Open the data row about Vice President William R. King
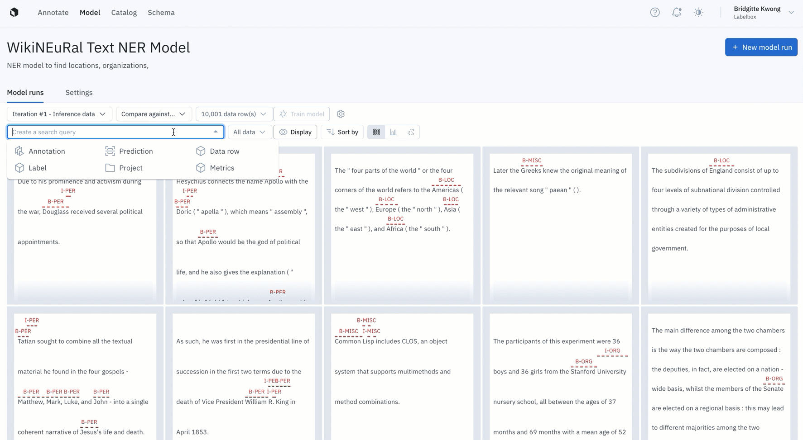The width and height of the screenshot is (803, 440). [x=244, y=374]
